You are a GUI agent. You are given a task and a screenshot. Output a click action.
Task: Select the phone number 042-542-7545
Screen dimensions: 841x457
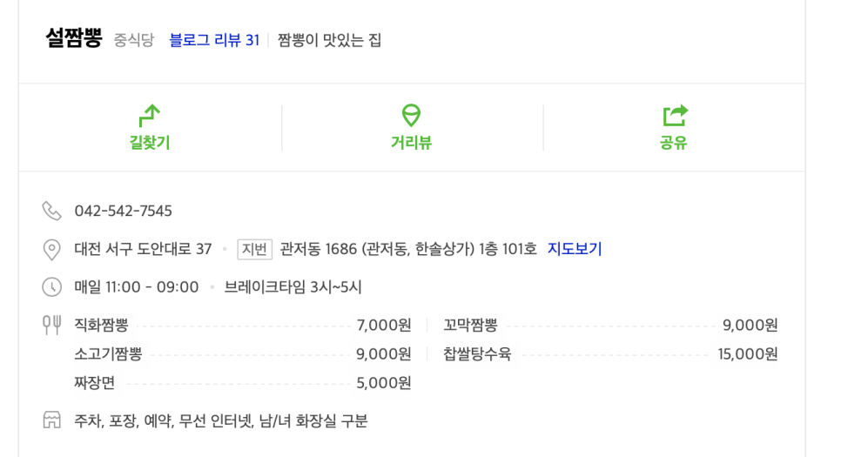123,212
